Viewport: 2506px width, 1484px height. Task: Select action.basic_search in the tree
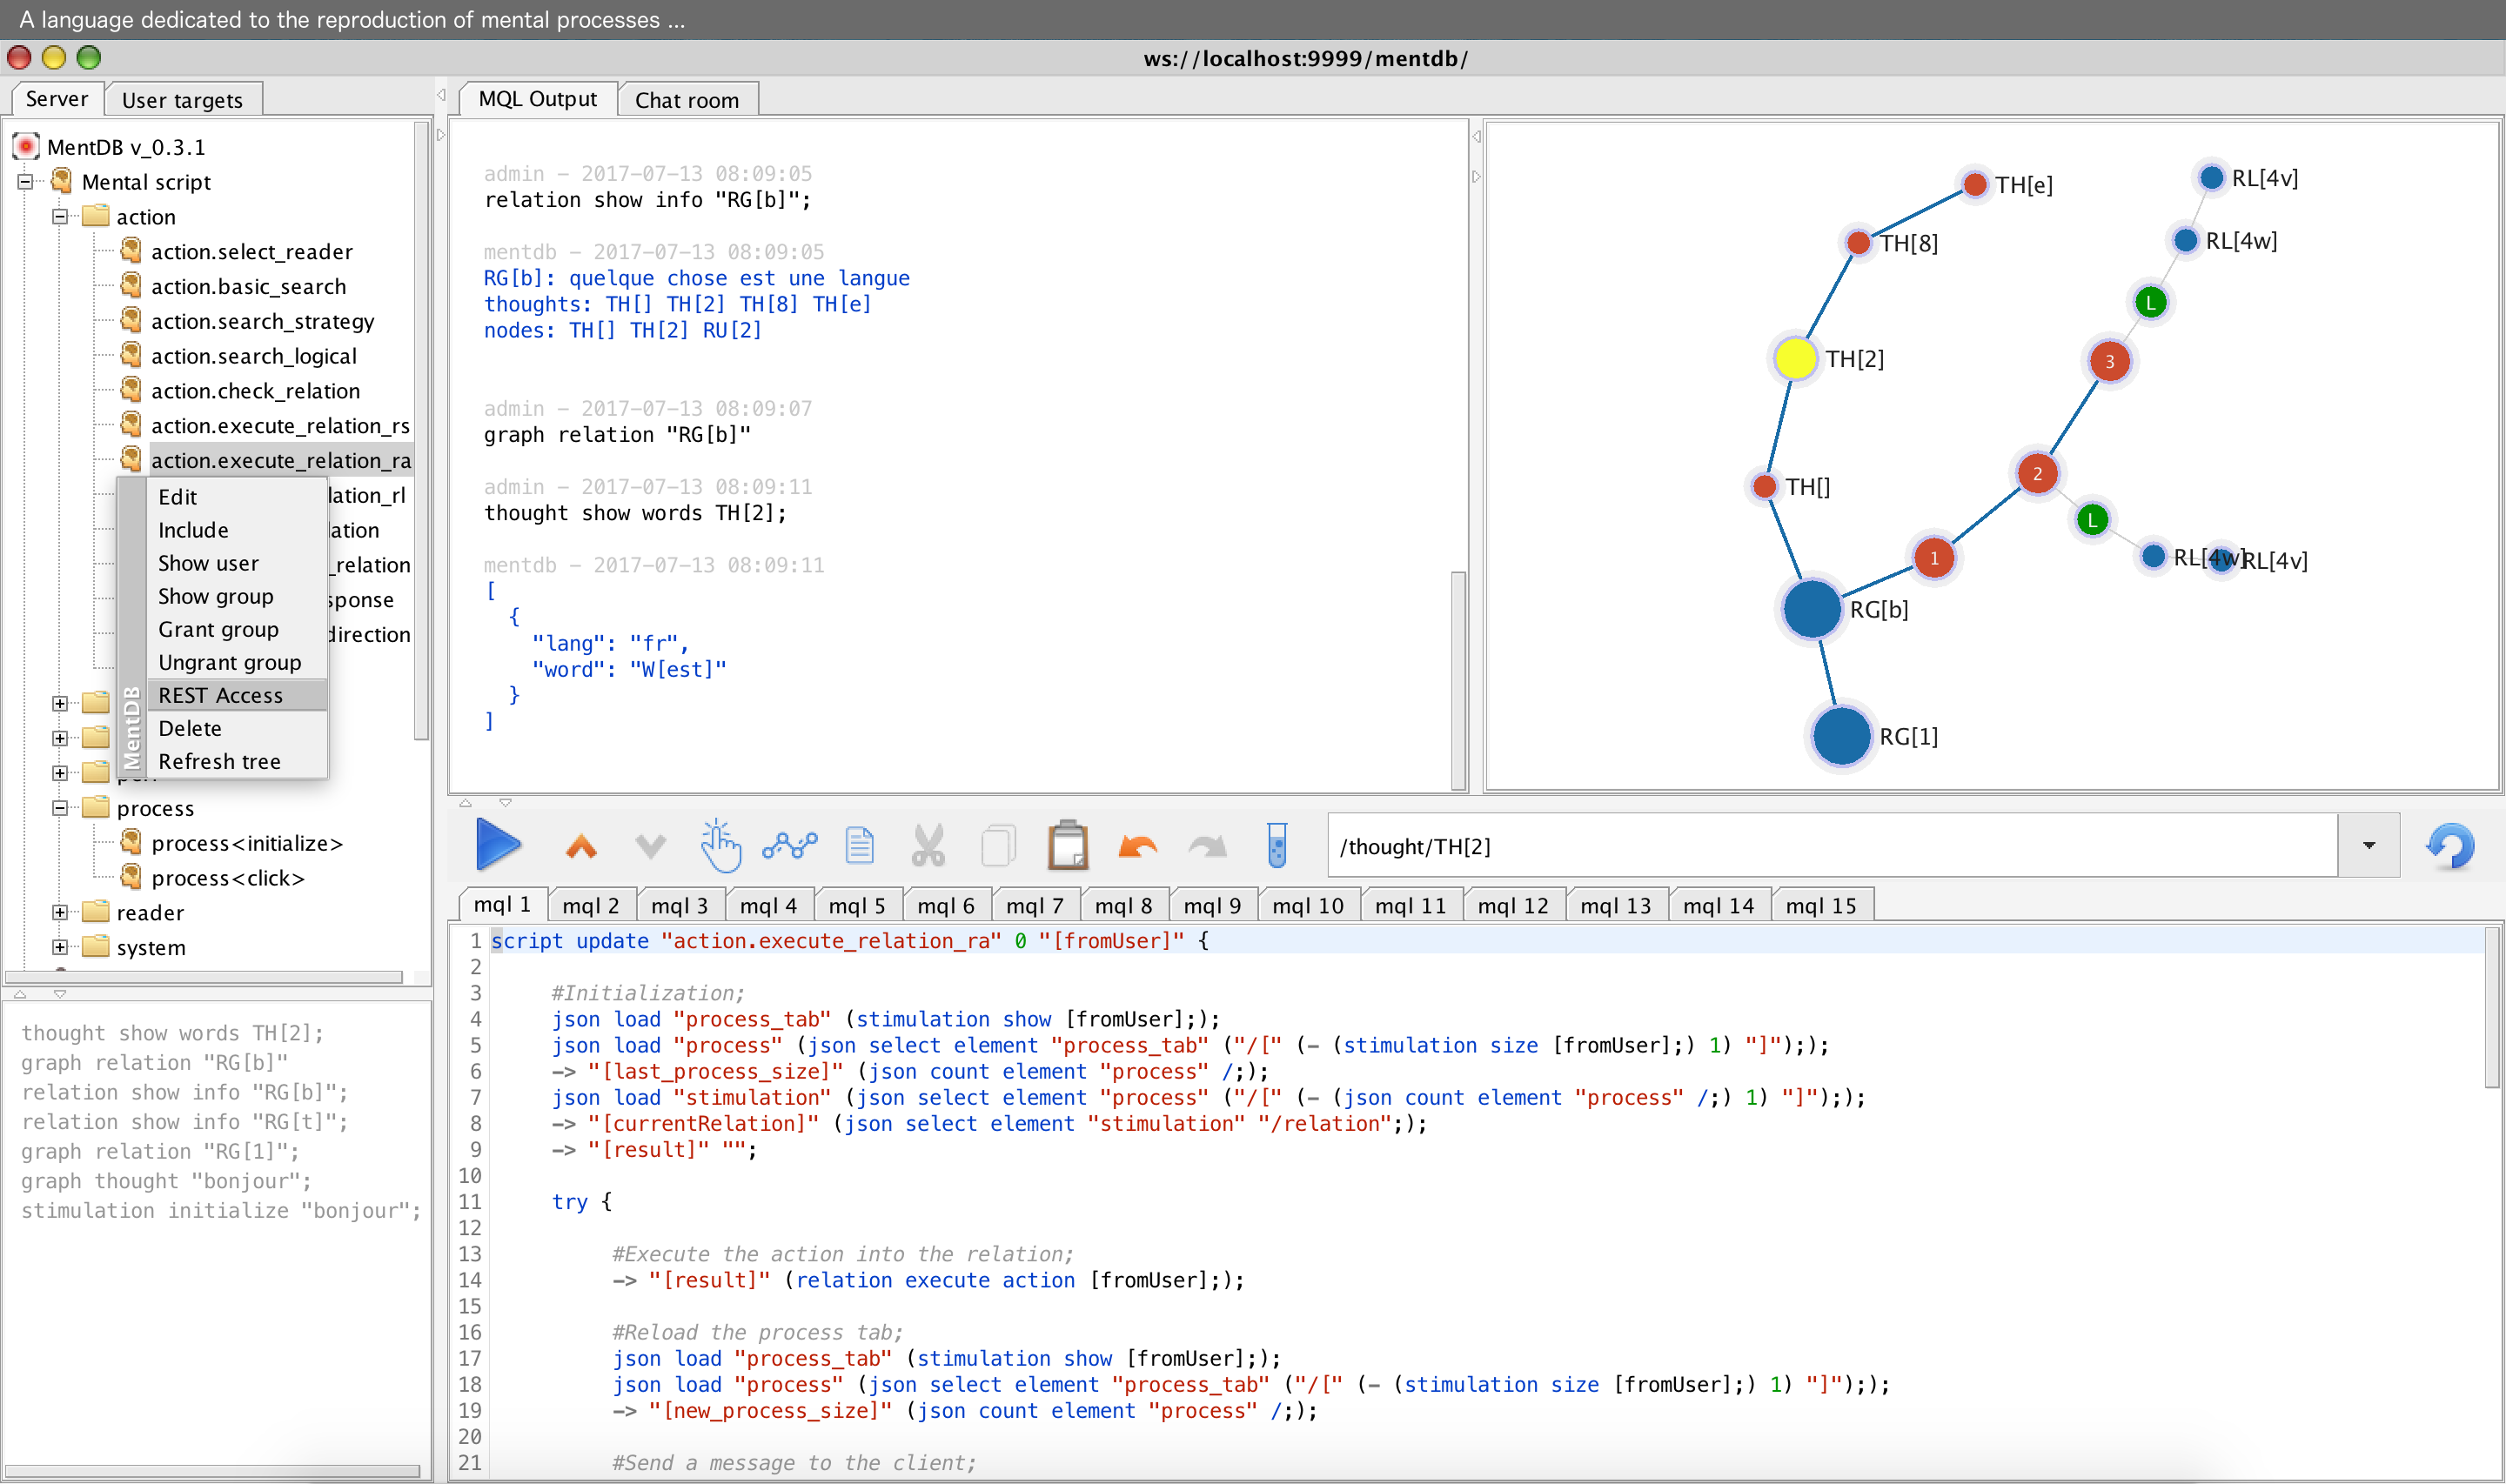(x=248, y=286)
